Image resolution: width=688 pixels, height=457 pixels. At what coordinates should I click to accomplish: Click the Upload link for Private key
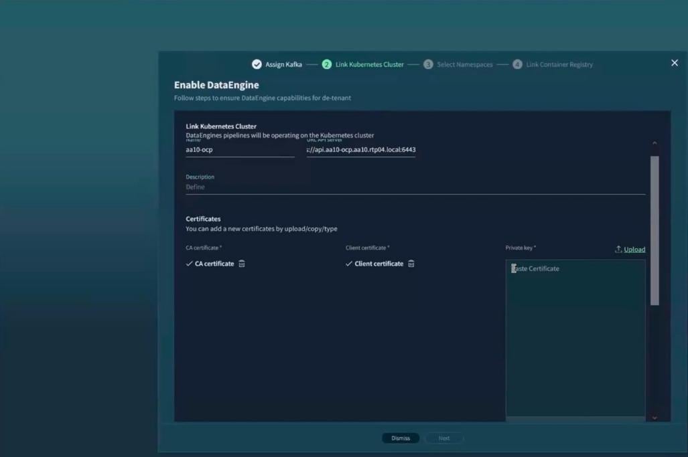634,250
